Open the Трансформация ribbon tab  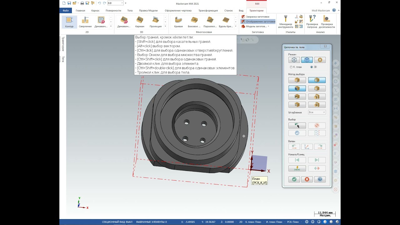click(x=208, y=10)
